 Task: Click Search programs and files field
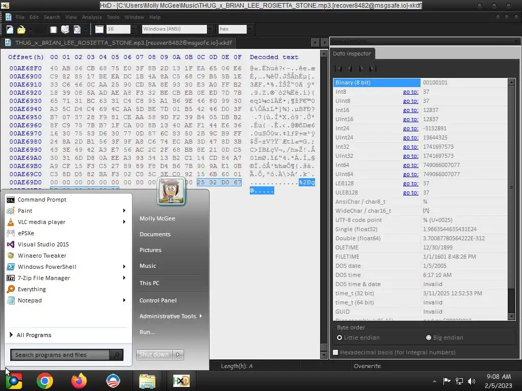pyautogui.click(x=60, y=355)
